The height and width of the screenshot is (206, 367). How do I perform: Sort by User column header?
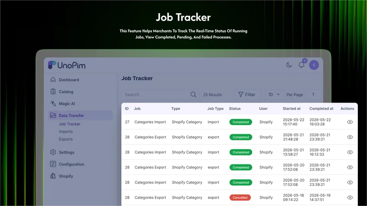click(x=263, y=108)
